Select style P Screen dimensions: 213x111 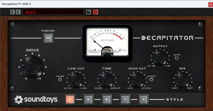point(143,99)
